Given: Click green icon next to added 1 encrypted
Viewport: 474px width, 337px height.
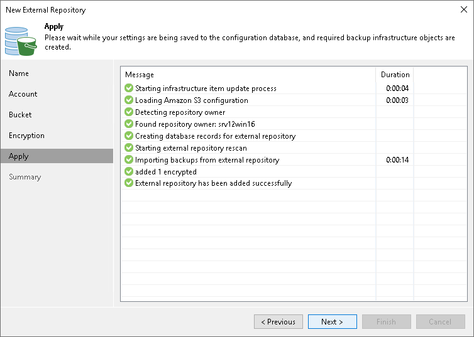Looking at the screenshot, I should (x=129, y=172).
